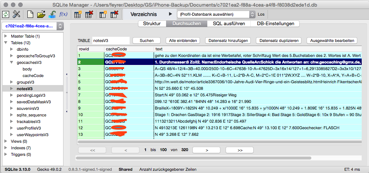Click the TABLE name field notesV3
The image size is (369, 173).
pyautogui.click(x=111, y=41)
